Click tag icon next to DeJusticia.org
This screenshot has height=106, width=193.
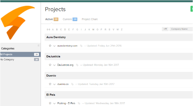click(77, 65)
